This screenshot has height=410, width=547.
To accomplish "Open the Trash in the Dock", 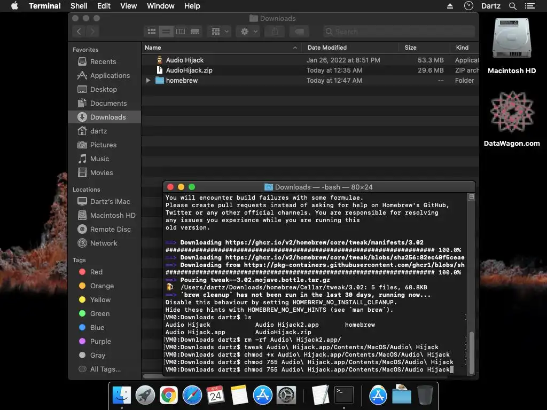I will [x=425, y=396].
